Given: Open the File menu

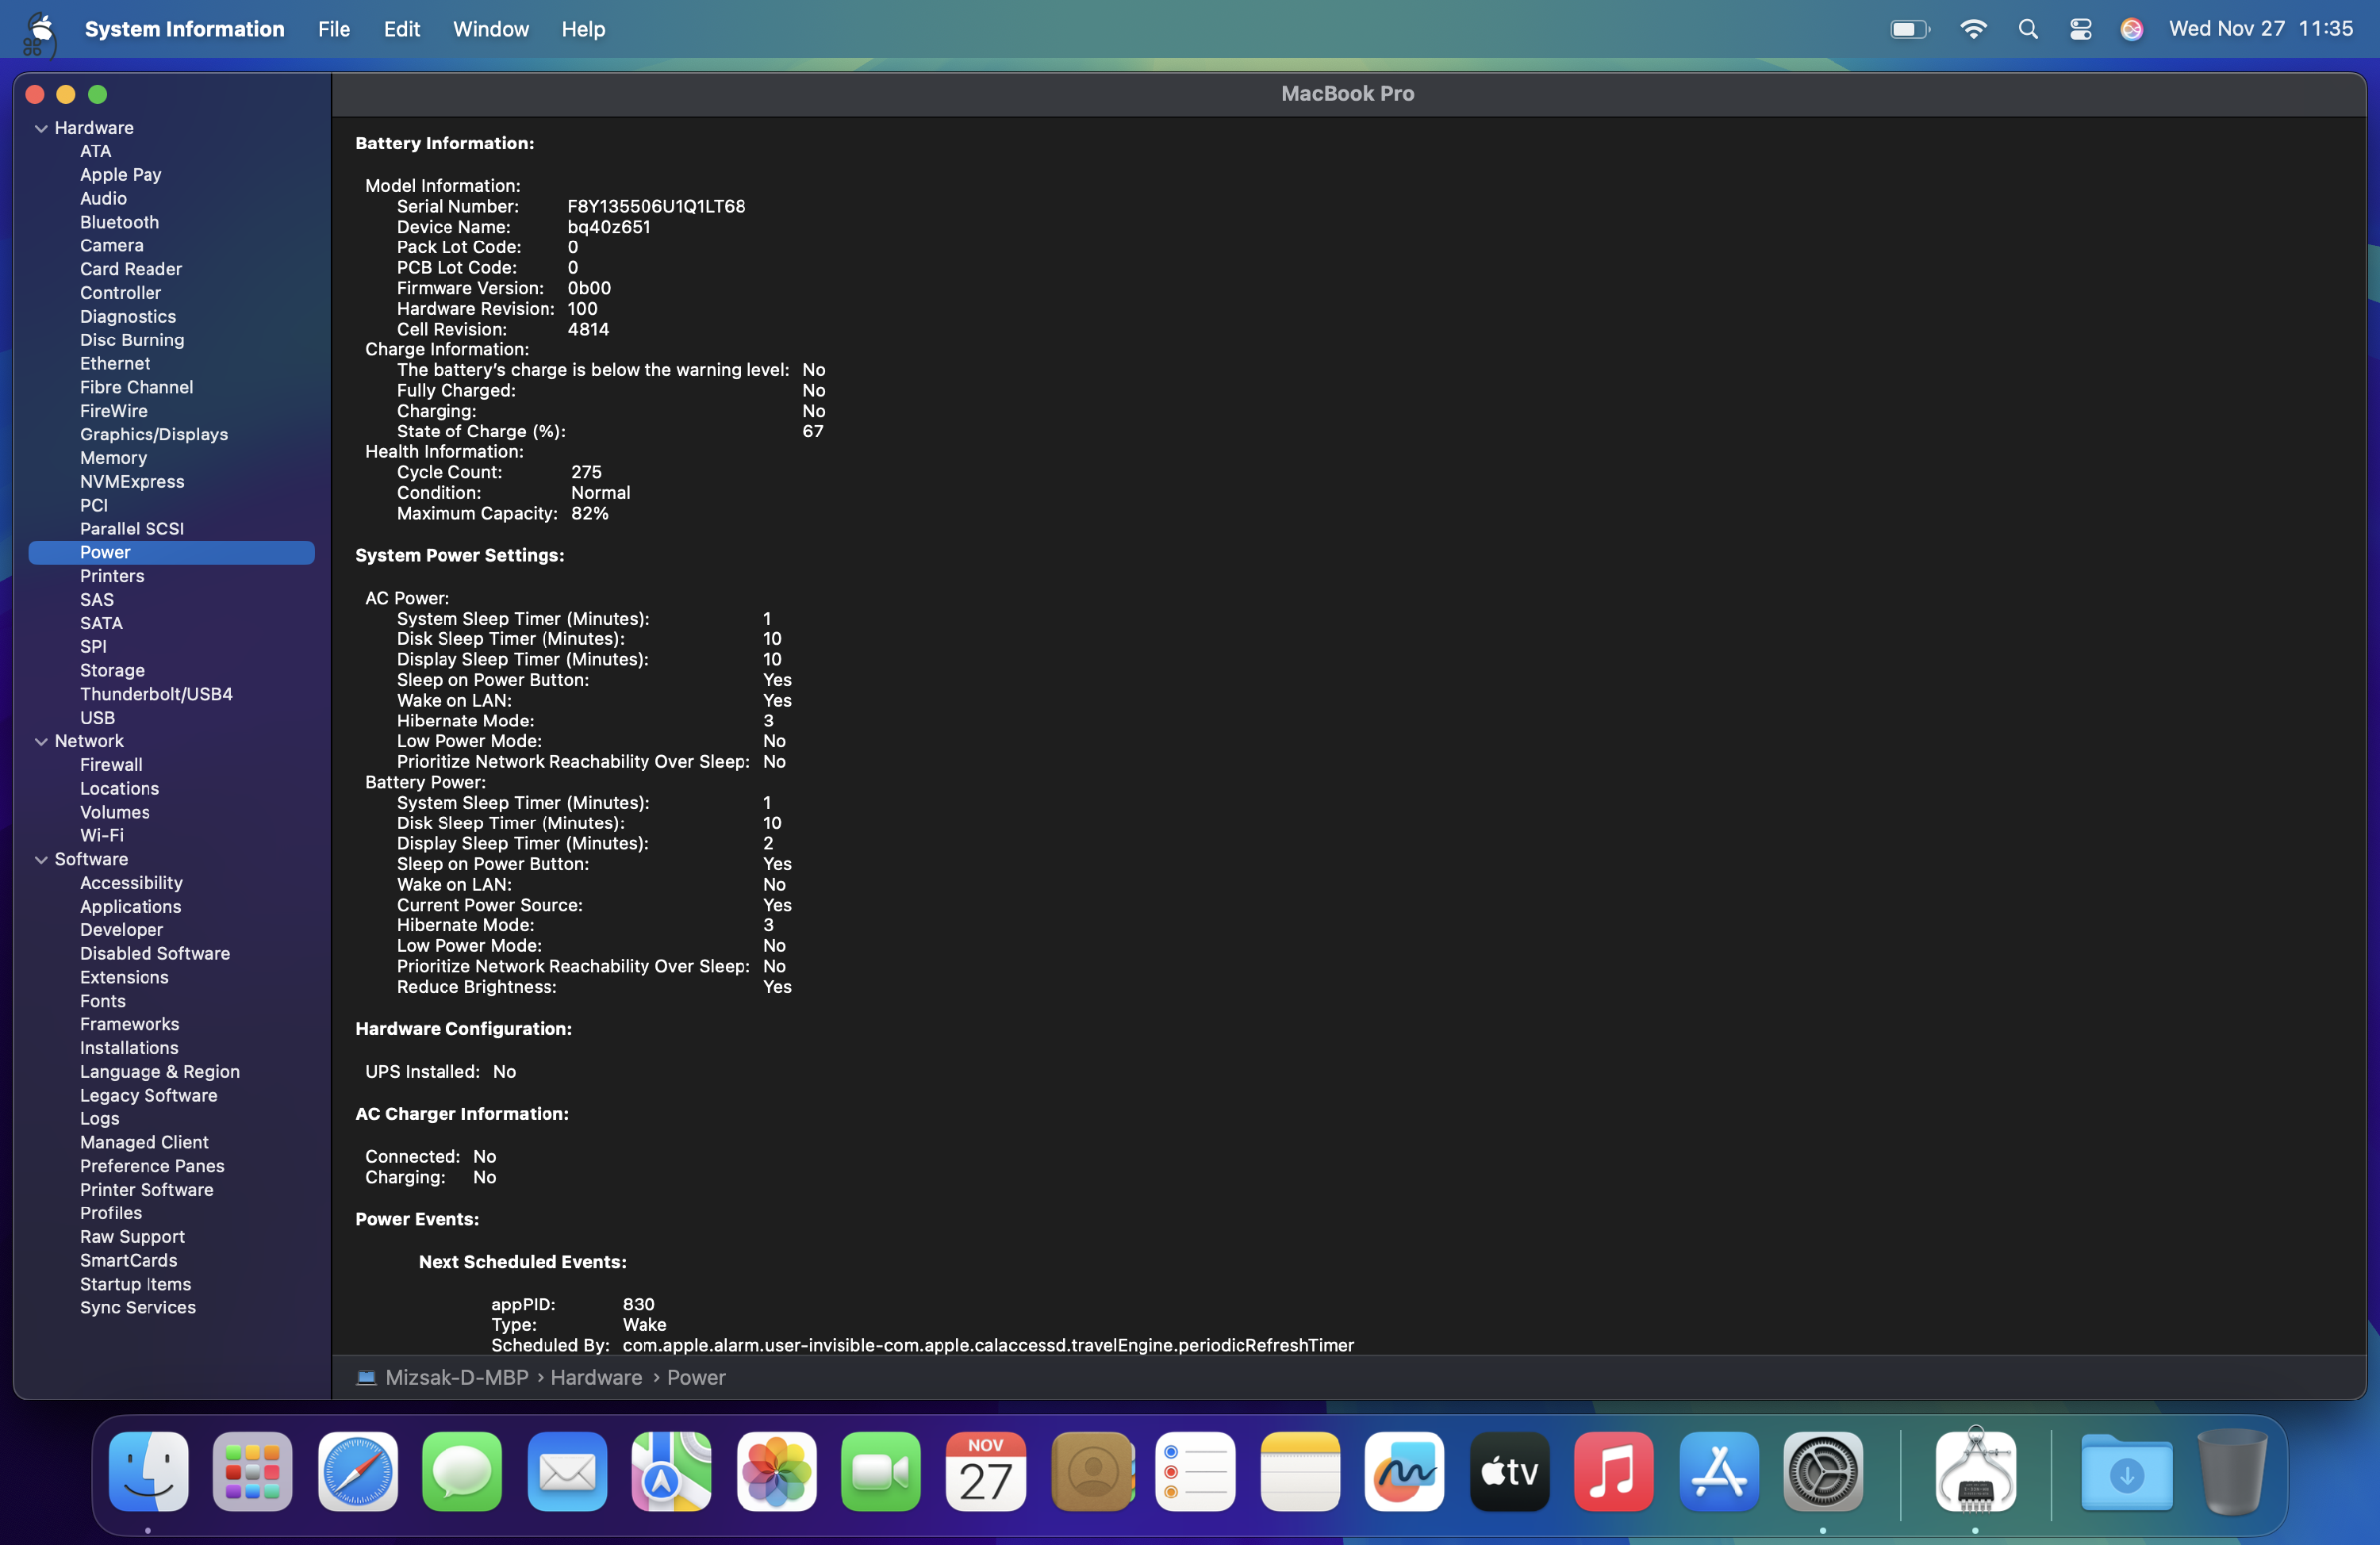Looking at the screenshot, I should 334,29.
